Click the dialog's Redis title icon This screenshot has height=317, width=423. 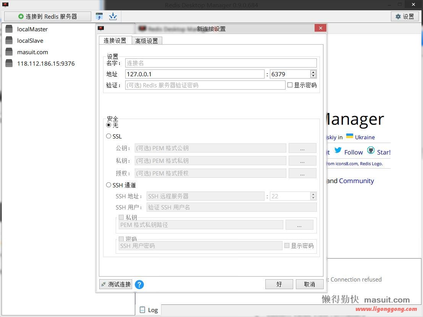101,28
